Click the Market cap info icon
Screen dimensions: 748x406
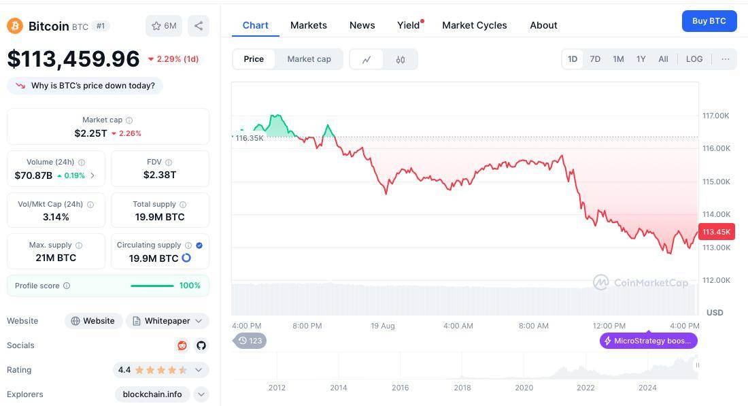tap(129, 120)
